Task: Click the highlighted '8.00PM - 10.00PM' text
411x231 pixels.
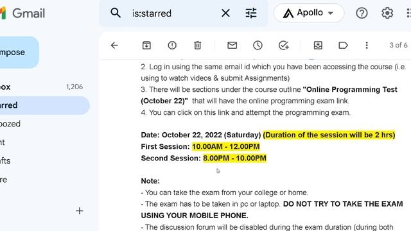Action: click(234, 158)
